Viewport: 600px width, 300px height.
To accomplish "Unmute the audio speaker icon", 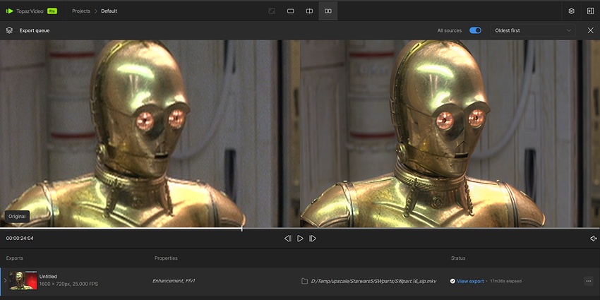I will [x=594, y=239].
